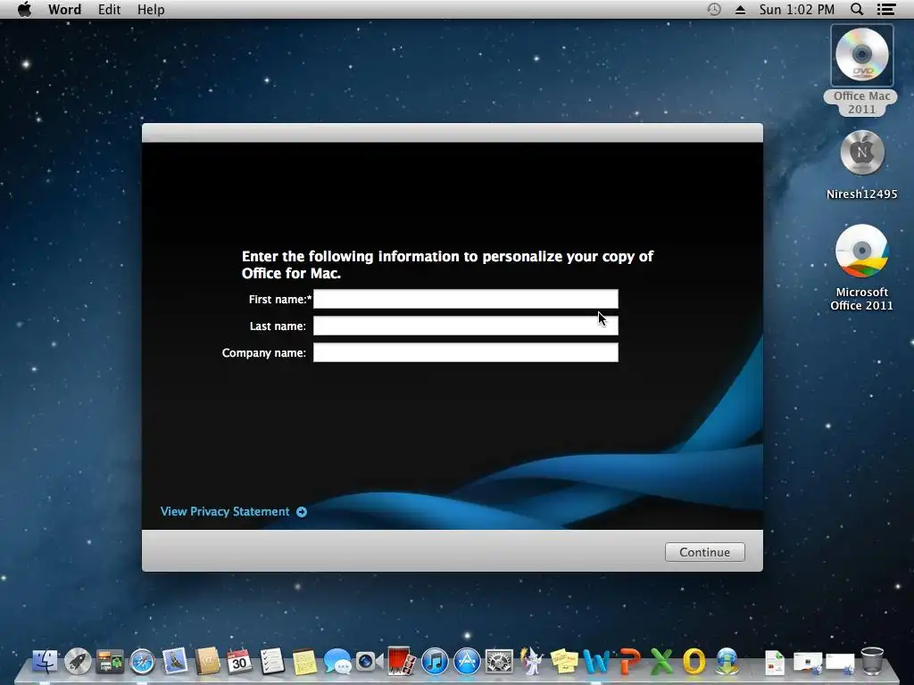Open Reminders checklist icon in Dock
This screenshot has height=685, width=914.
[x=271, y=662]
